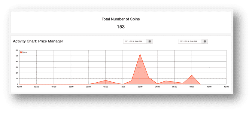Click the Spins legend label text
Image resolution: width=252 pixels, height=113 pixels.
[25, 52]
